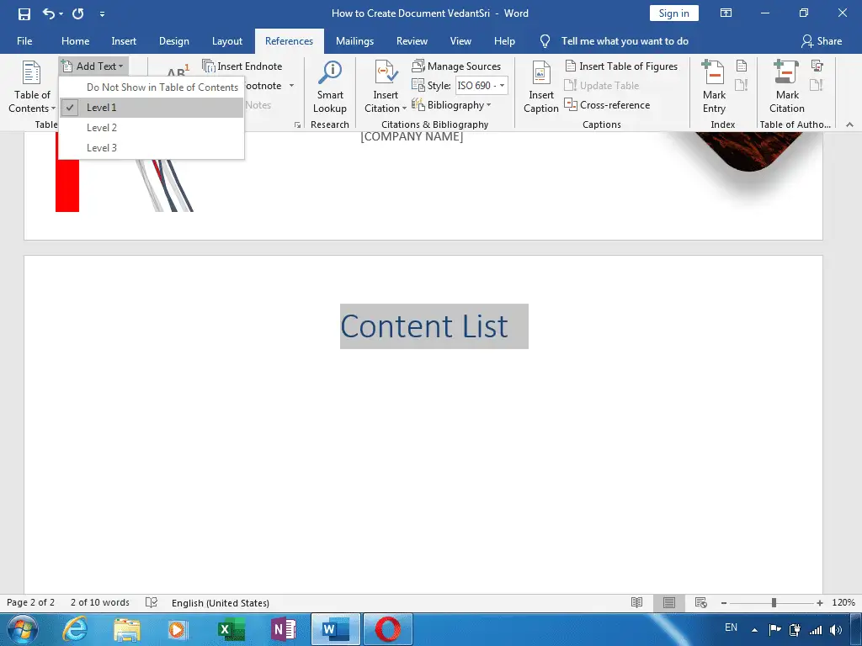This screenshot has height=646, width=862.
Task: Open Ribbon Display Options
Action: coord(726,13)
